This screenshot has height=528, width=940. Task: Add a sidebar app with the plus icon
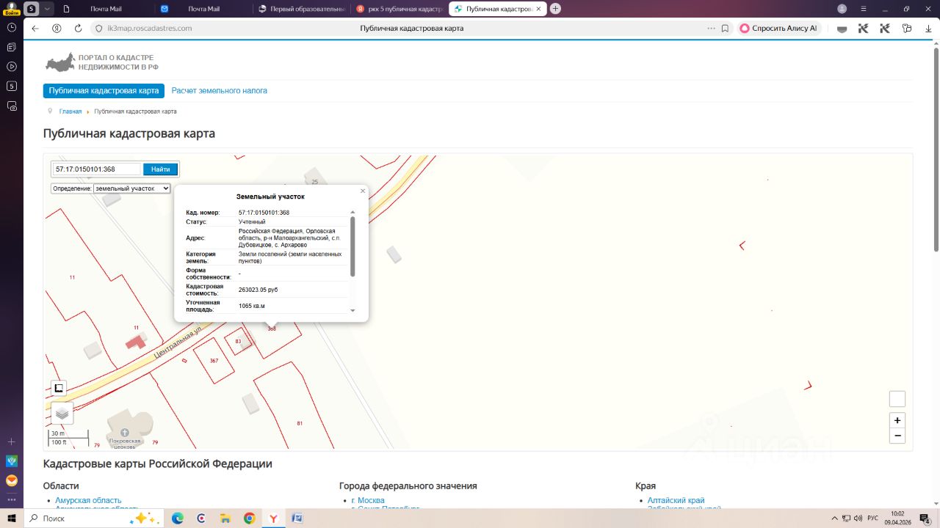(x=12, y=441)
